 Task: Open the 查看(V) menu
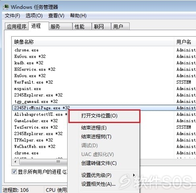[x=56, y=16]
